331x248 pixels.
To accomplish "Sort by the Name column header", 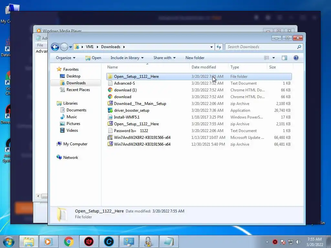I will click(x=112, y=67).
